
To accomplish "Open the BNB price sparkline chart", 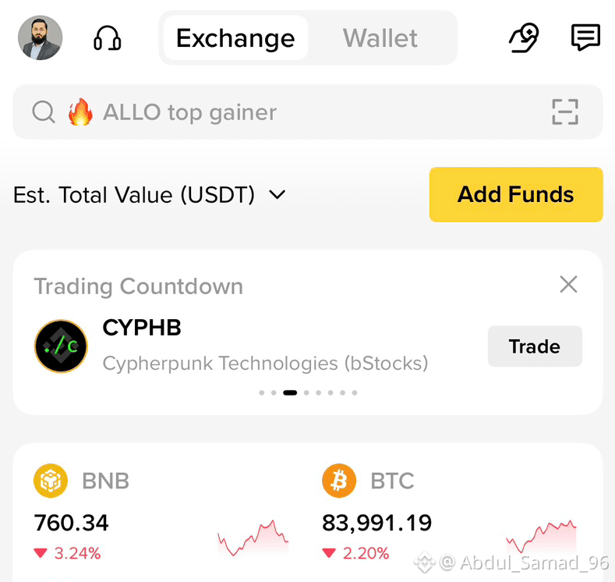I will pyautogui.click(x=253, y=538).
